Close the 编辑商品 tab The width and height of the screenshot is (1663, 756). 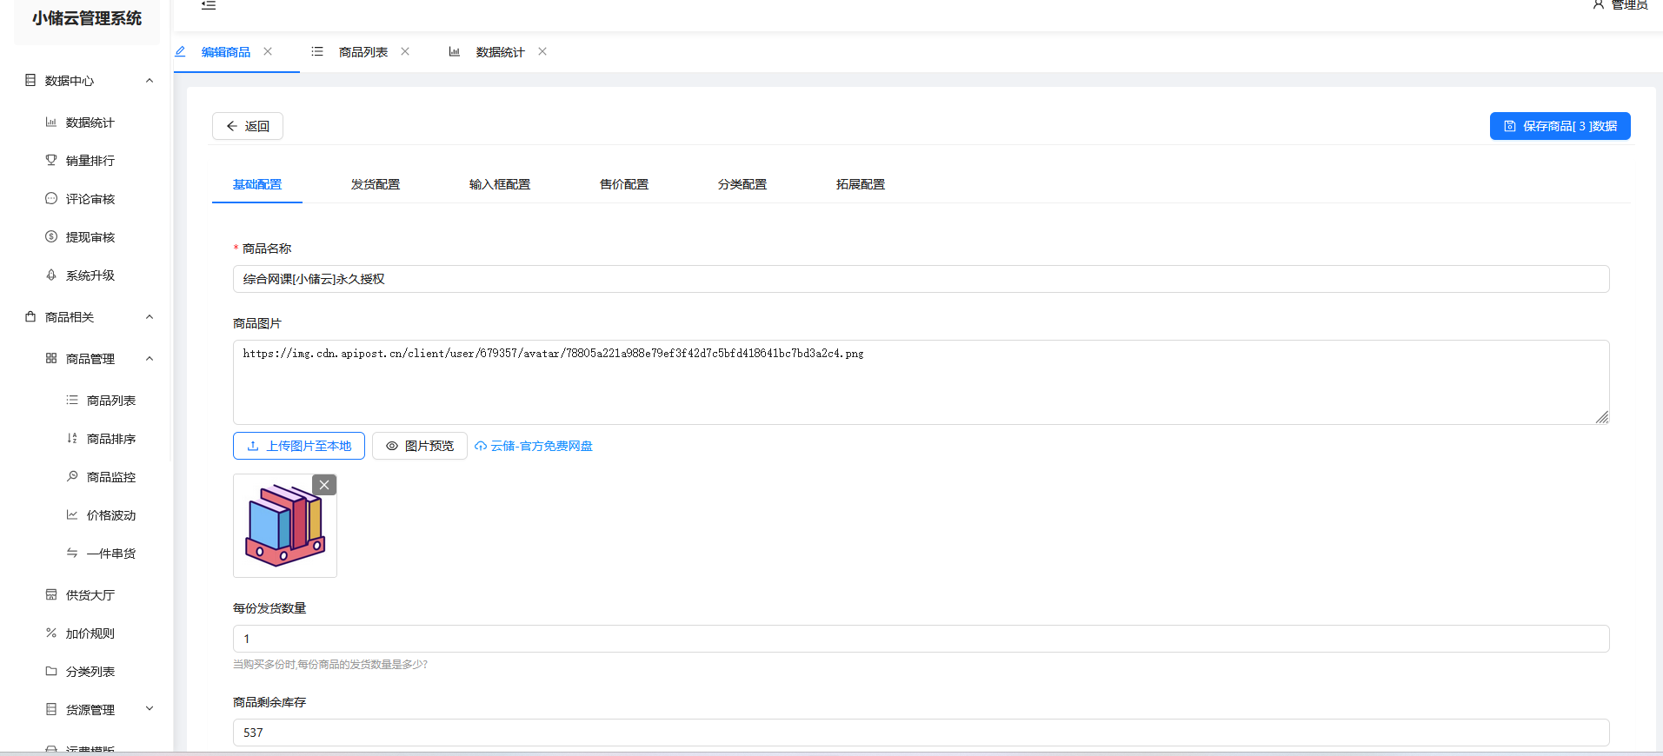tap(268, 51)
